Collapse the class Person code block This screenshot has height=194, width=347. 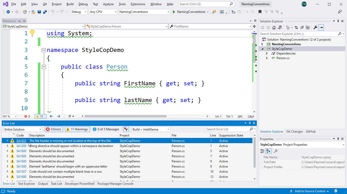(x=44, y=67)
